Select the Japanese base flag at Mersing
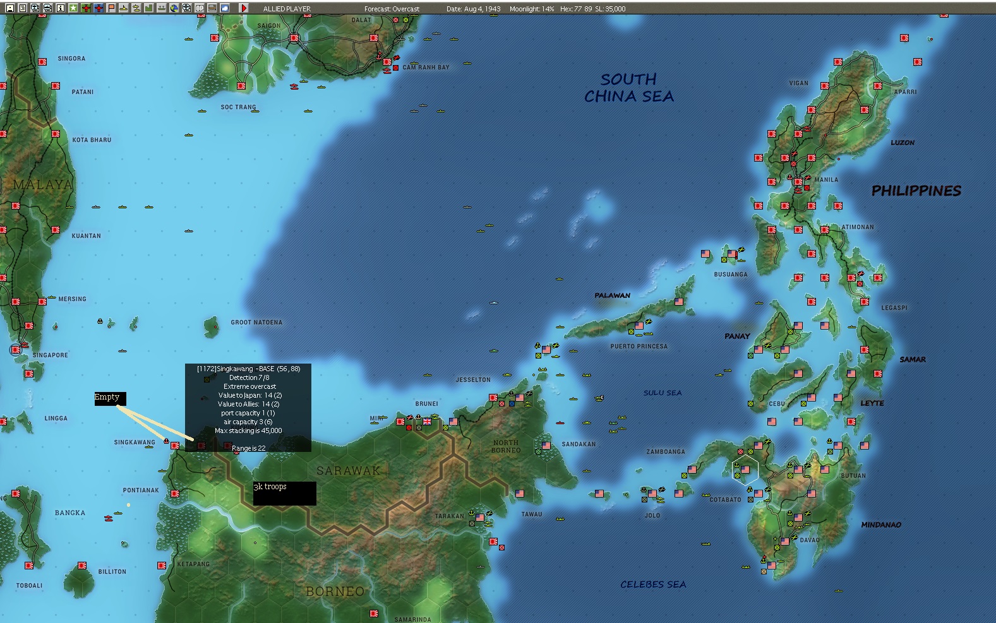This screenshot has width=996, height=623. (42, 302)
